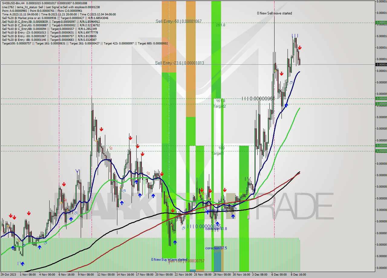Click the '12 Nov 00:00' time axis label
This screenshot has height=278, width=387.
[x=106, y=275]
